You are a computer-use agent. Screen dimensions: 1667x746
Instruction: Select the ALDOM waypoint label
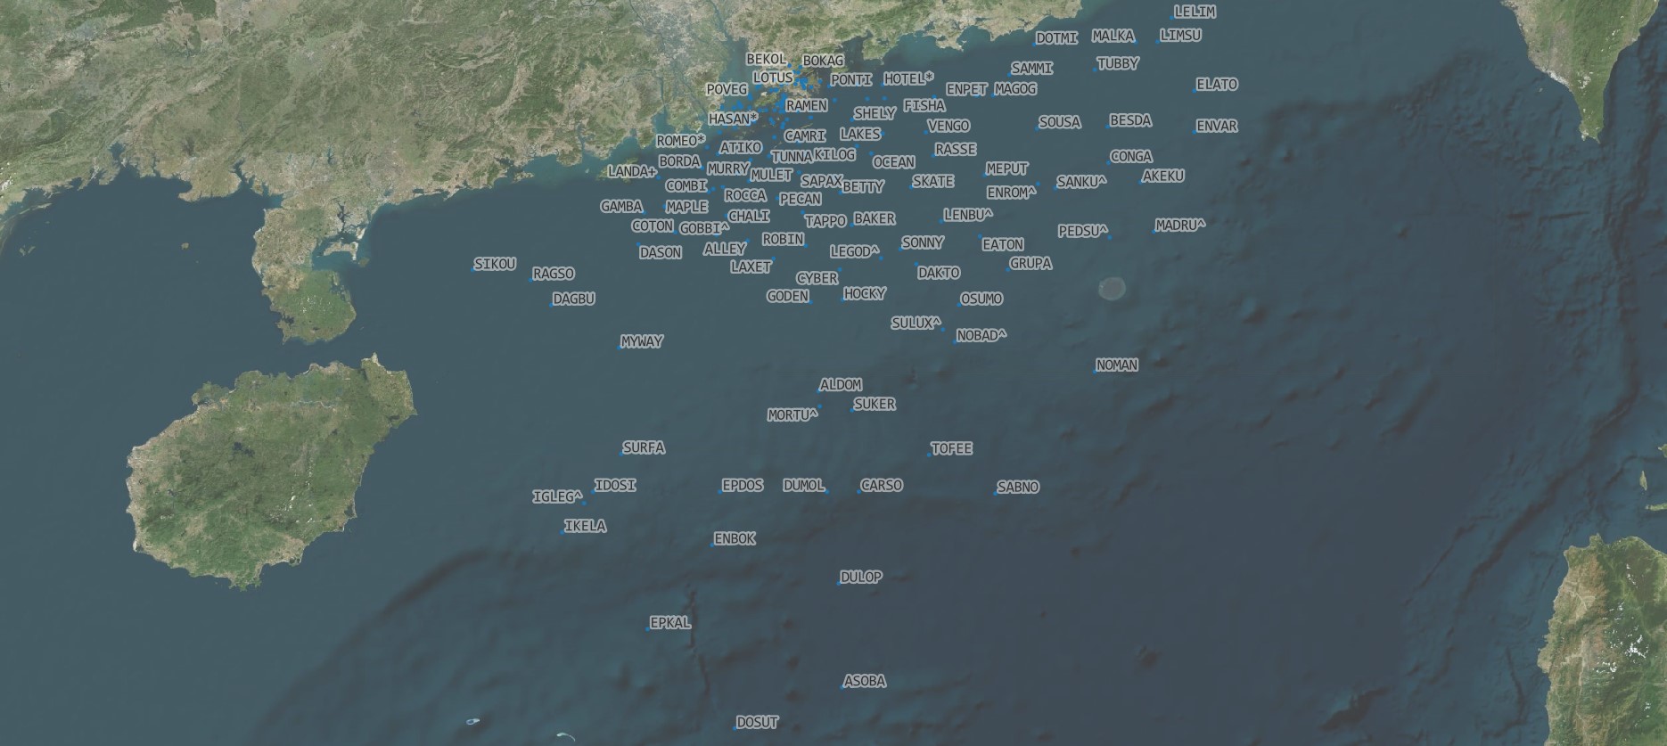click(x=841, y=385)
